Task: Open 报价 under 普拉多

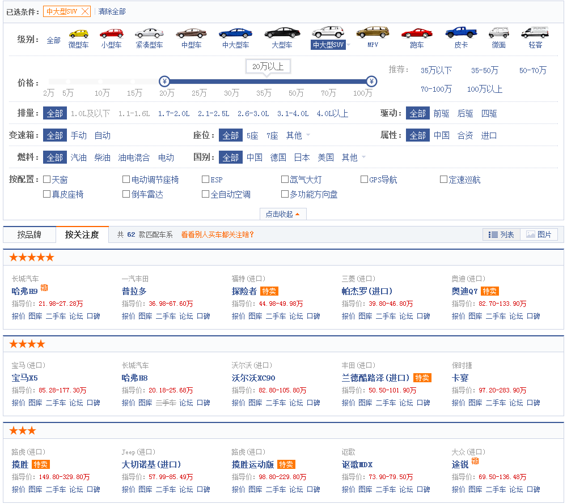Action: coord(128,316)
